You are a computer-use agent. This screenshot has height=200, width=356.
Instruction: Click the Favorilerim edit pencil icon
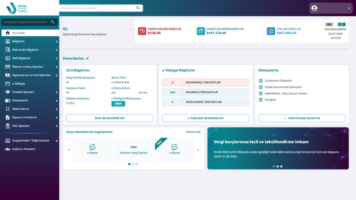[x=87, y=58]
